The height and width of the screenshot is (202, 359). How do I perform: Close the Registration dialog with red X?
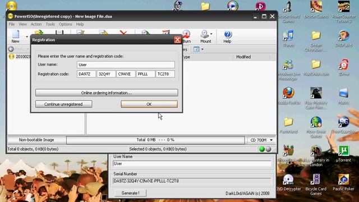[177, 40]
